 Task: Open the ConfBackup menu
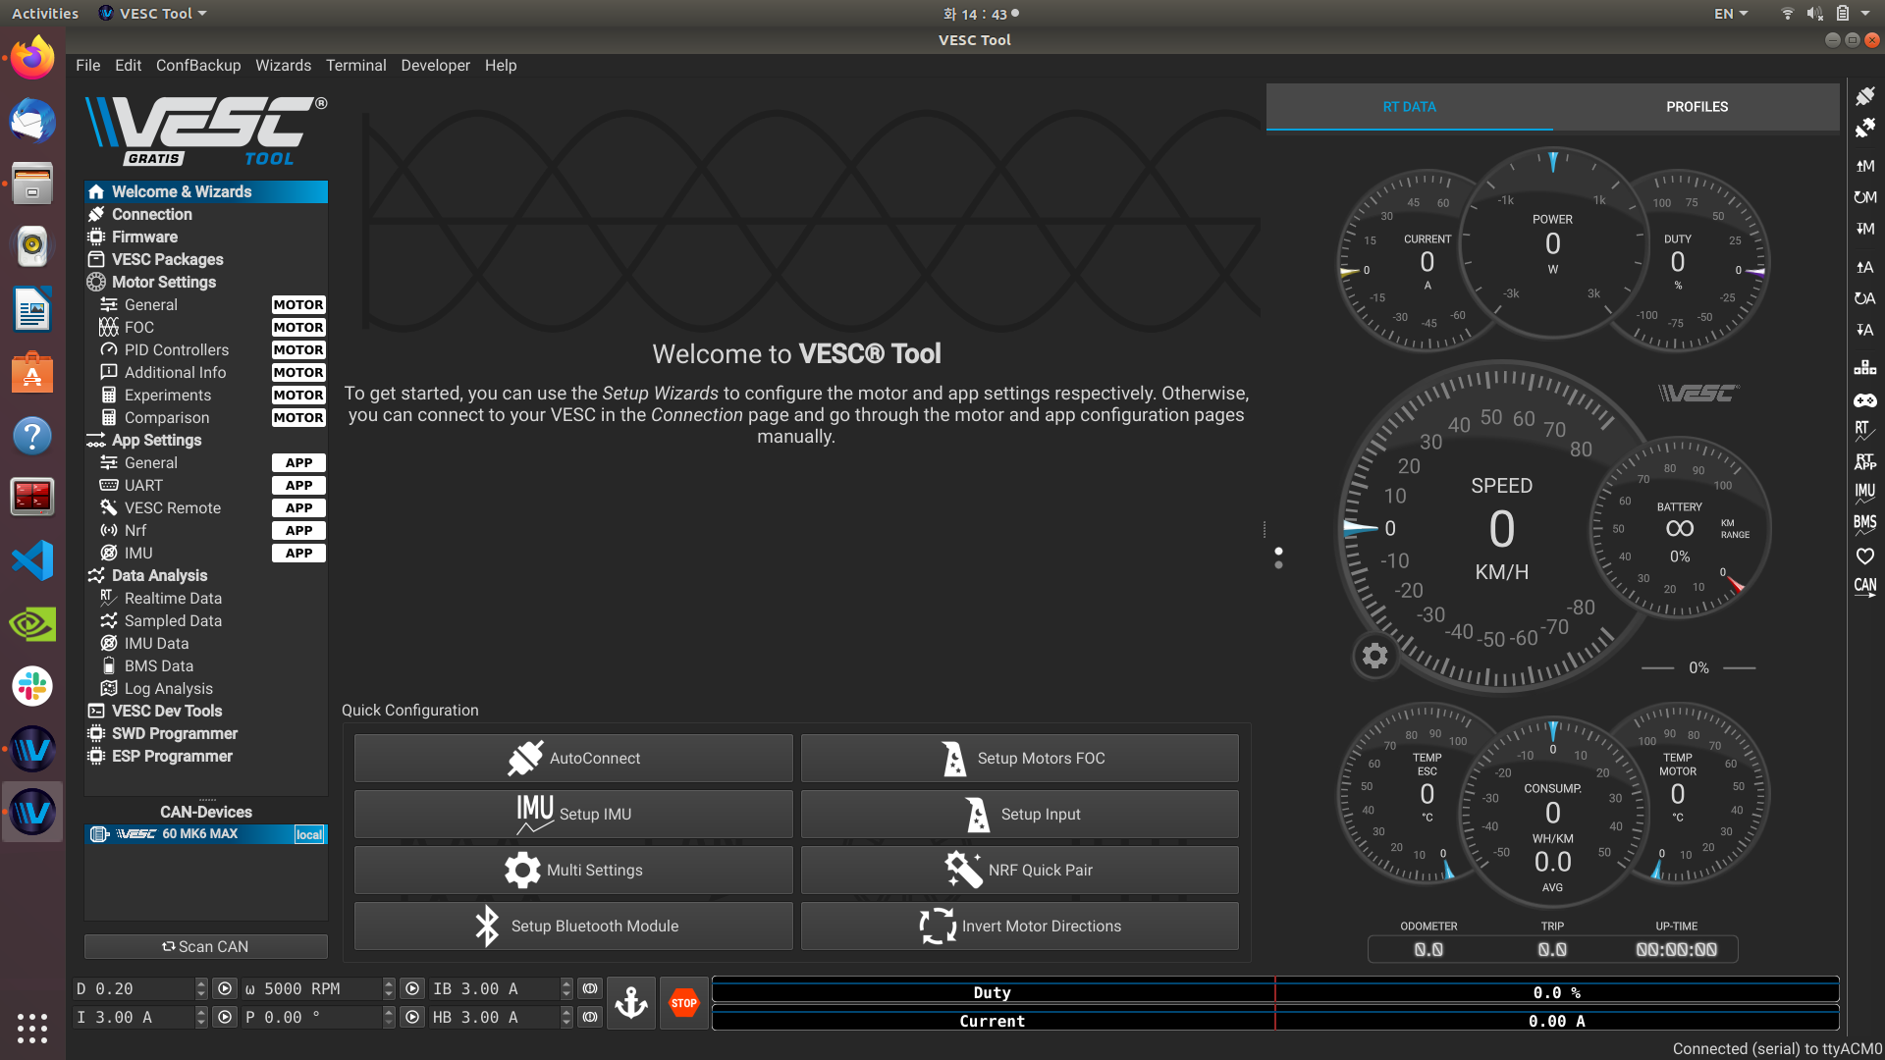pos(198,65)
